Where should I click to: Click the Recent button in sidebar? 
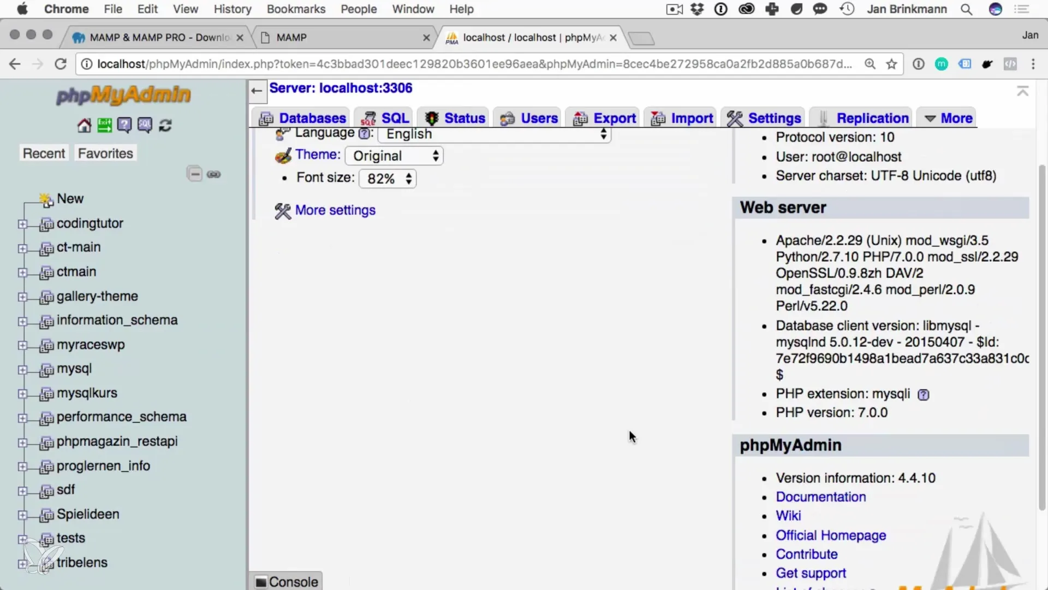point(44,154)
